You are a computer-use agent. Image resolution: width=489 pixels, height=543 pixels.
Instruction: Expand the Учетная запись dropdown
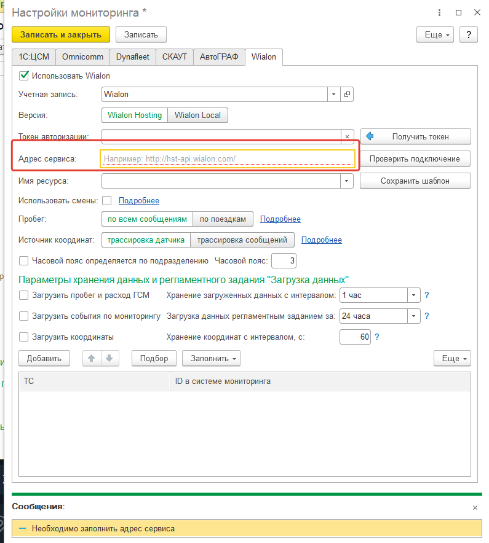333,95
